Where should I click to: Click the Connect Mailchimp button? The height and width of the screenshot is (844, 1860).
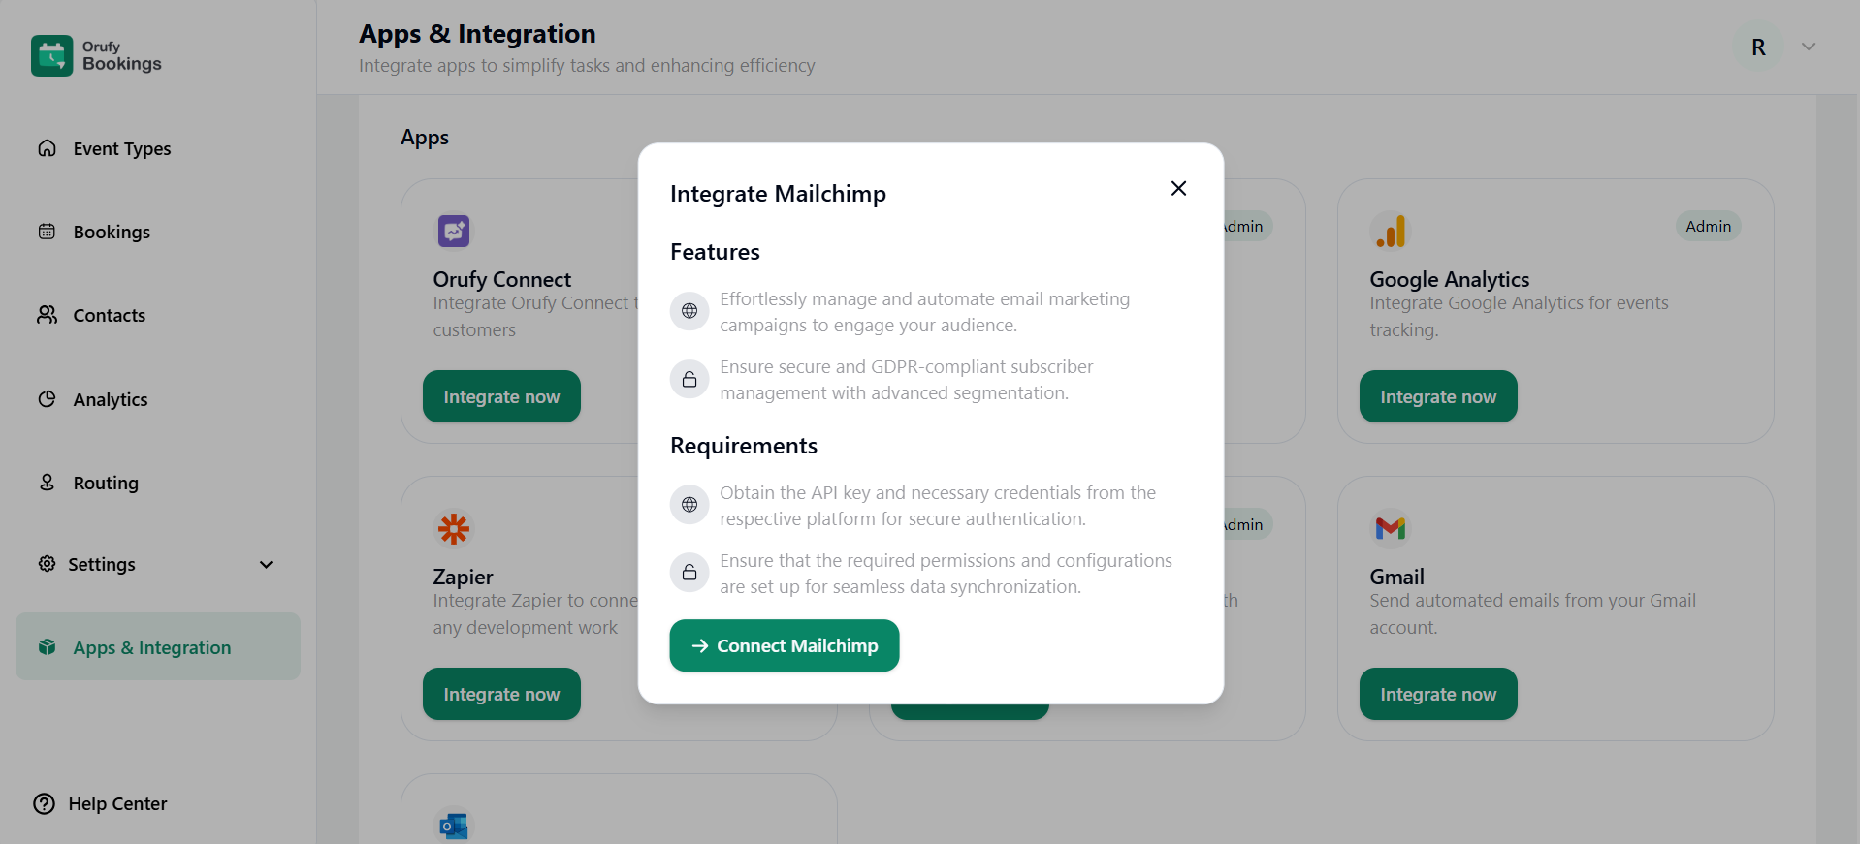pyautogui.click(x=784, y=645)
